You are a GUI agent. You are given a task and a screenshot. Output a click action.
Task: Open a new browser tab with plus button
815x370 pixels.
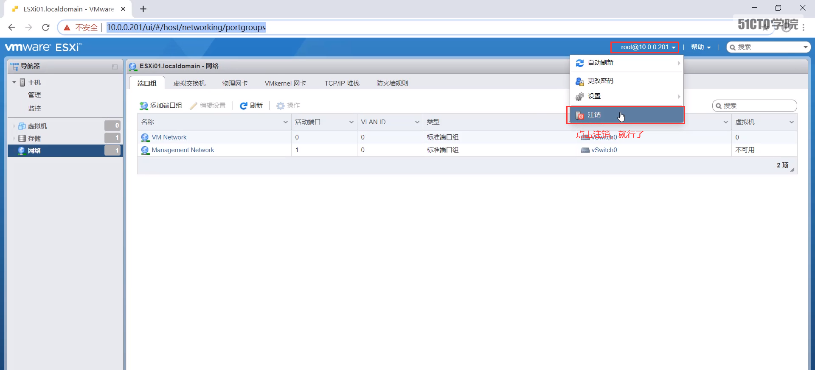pyautogui.click(x=143, y=9)
